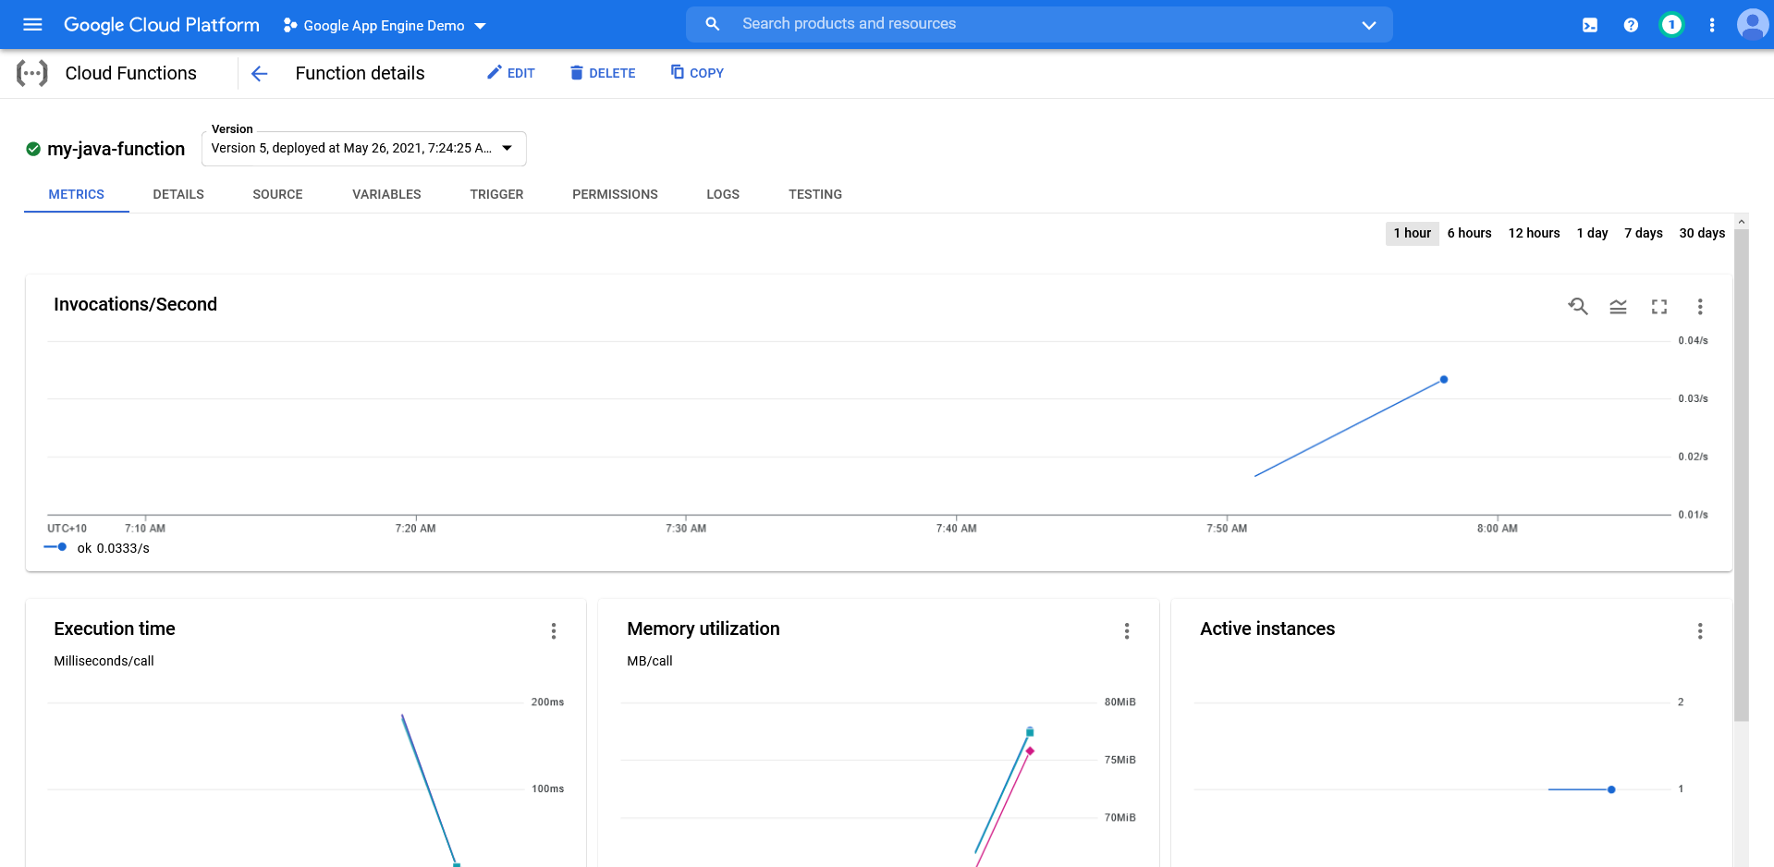Switch time range to 30 days

point(1701,234)
